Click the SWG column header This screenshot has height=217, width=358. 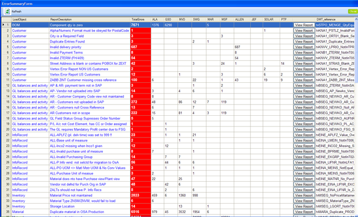(199, 20)
